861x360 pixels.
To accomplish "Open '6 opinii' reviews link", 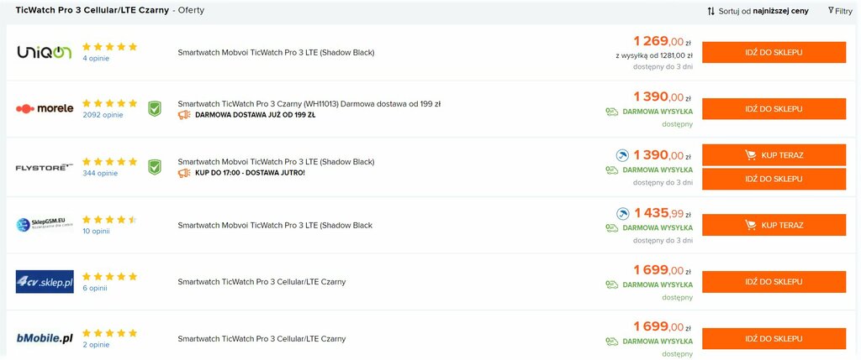I will 95,288.
